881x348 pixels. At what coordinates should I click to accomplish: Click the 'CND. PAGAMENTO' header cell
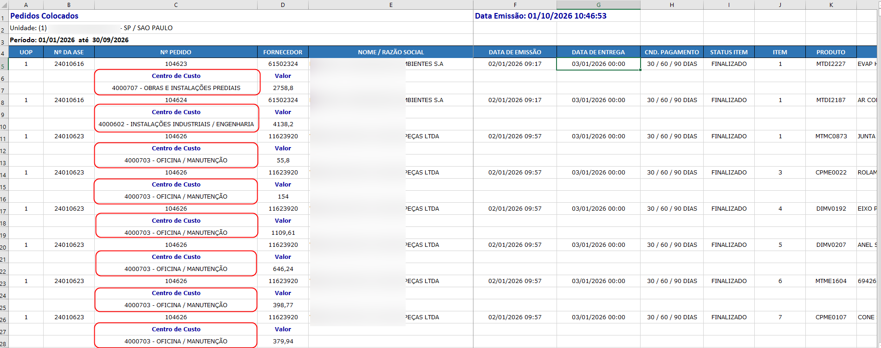pos(672,52)
